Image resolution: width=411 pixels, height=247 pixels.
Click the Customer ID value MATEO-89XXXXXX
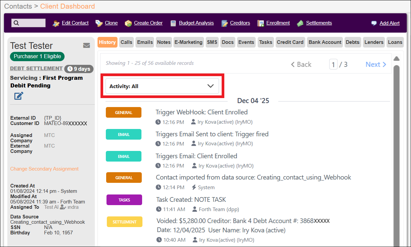(x=66, y=123)
